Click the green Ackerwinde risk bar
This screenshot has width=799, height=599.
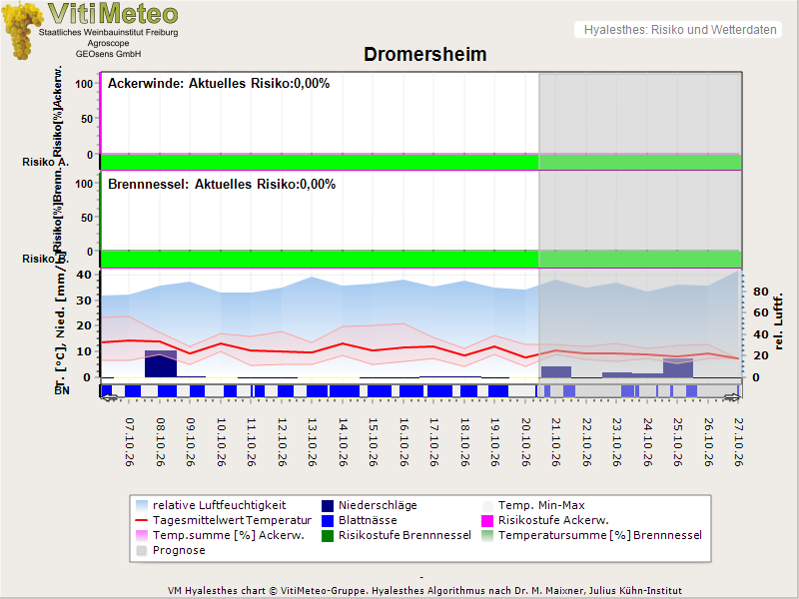pyautogui.click(x=320, y=162)
